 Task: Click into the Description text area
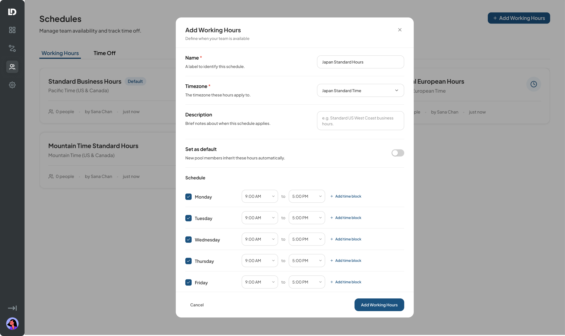tap(360, 121)
